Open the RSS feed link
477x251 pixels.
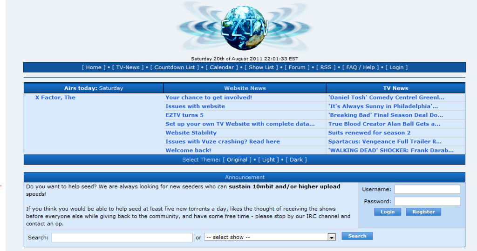point(326,67)
